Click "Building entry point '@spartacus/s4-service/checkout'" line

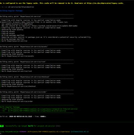point(25,77)
